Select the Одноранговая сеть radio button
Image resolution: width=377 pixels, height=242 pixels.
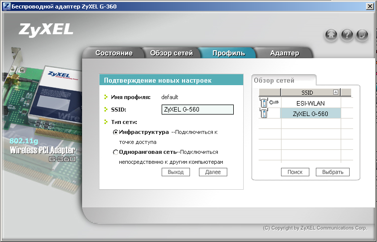click(116, 152)
